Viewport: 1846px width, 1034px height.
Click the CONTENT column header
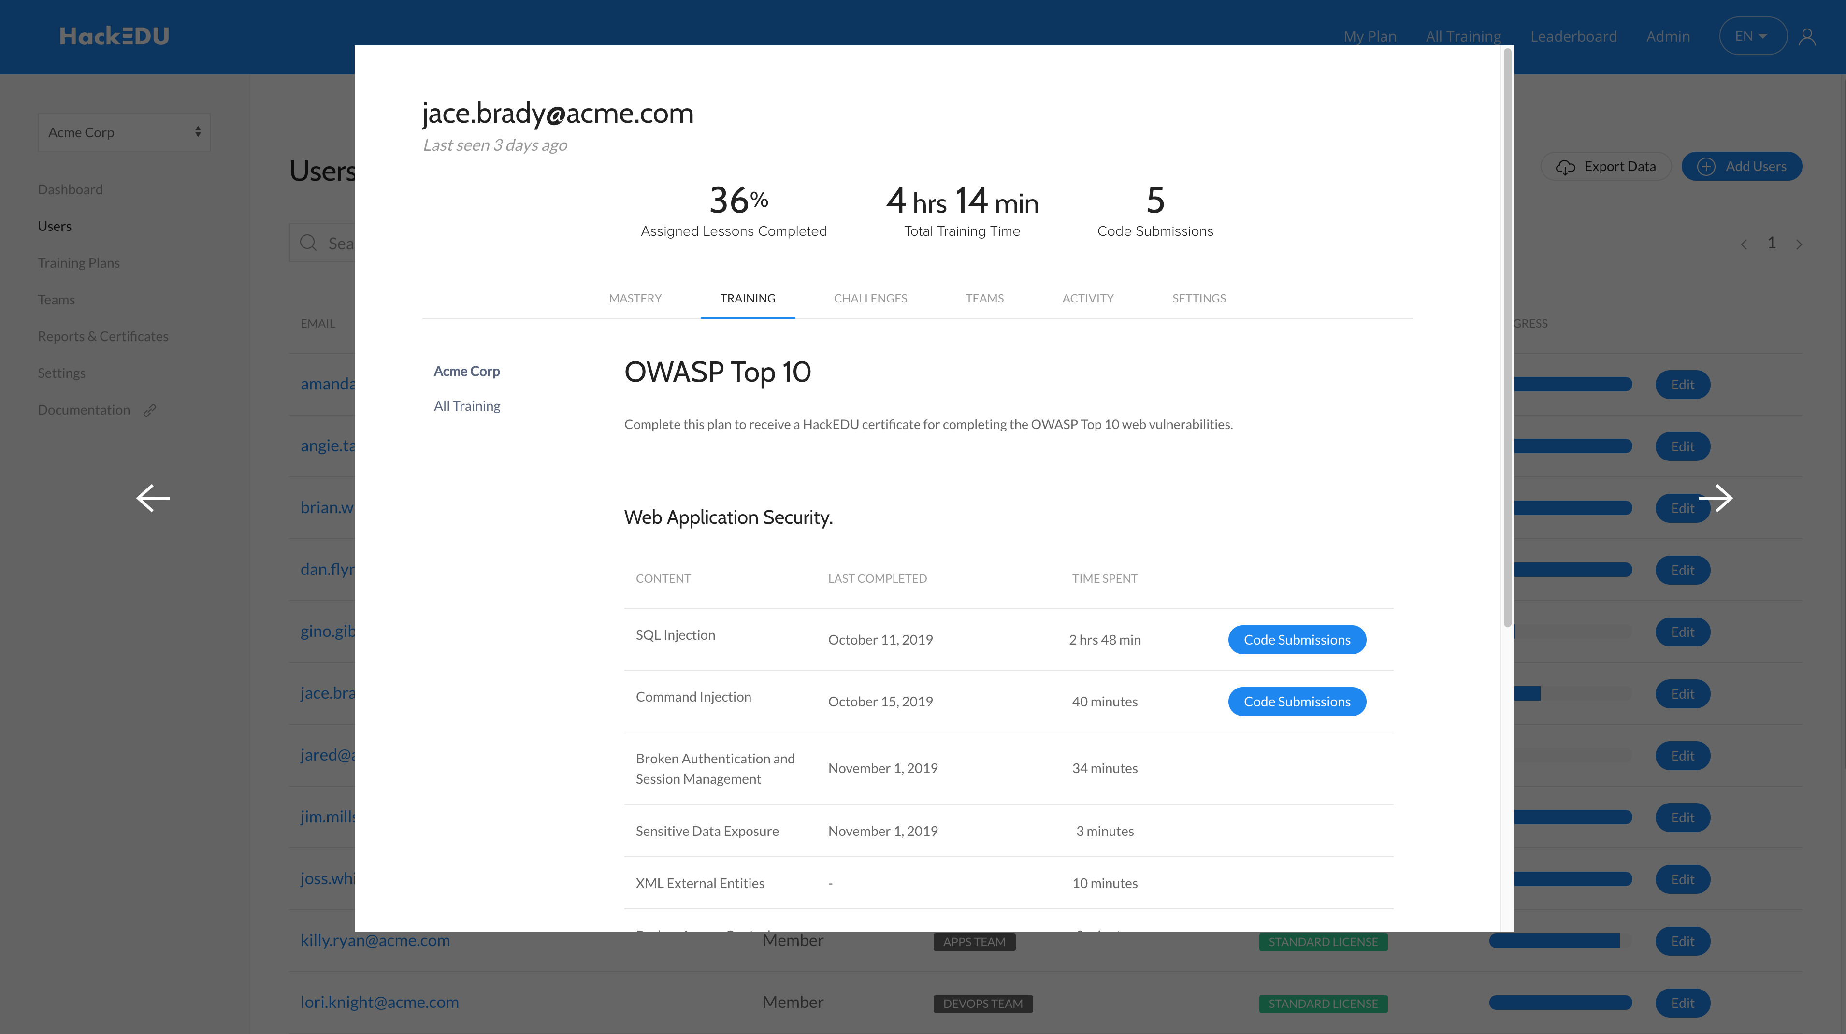coord(663,578)
